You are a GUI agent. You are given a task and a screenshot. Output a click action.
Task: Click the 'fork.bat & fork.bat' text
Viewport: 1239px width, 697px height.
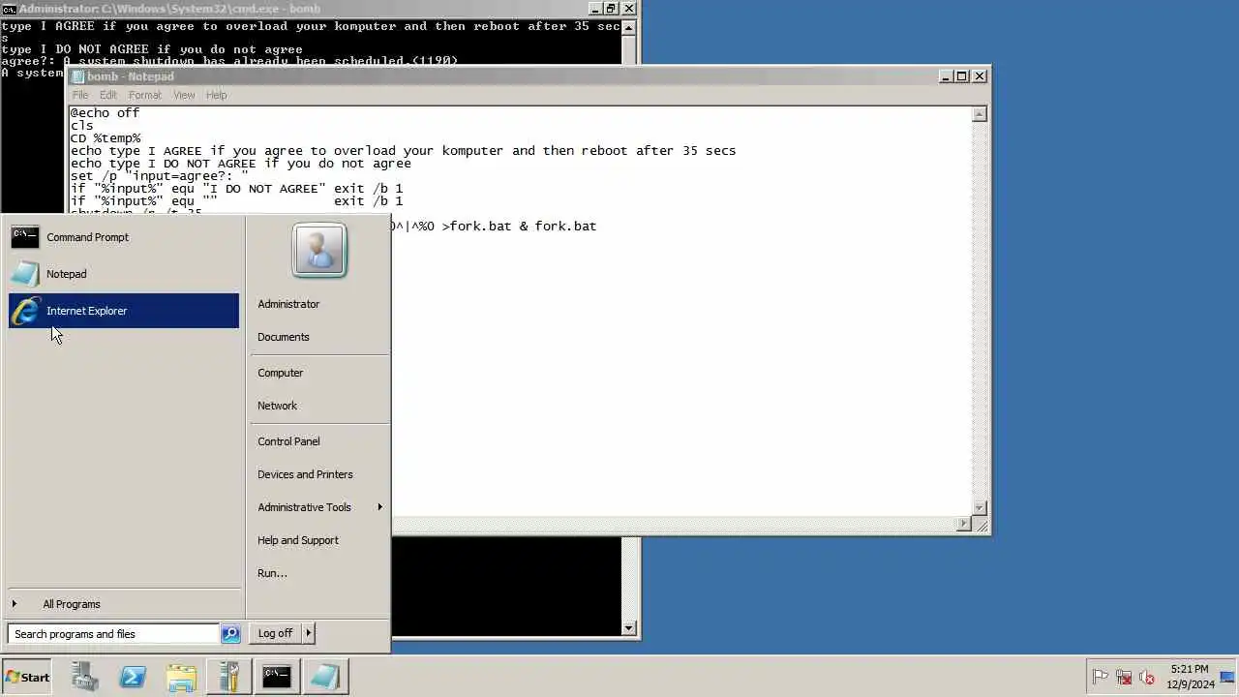523,226
